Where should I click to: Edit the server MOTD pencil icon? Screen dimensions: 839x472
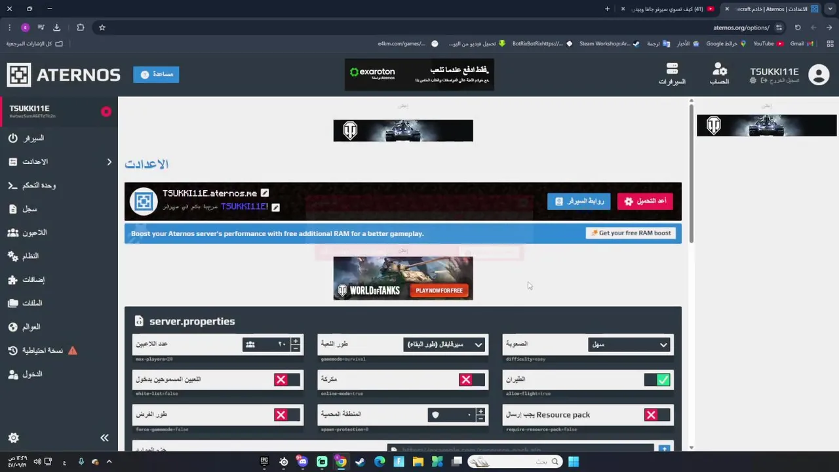pyautogui.click(x=276, y=207)
